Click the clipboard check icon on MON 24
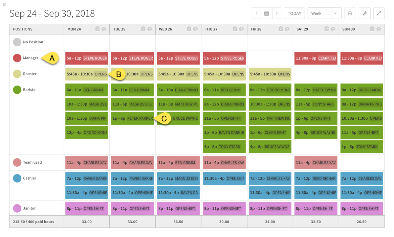394x237 pixels. pos(97,29)
